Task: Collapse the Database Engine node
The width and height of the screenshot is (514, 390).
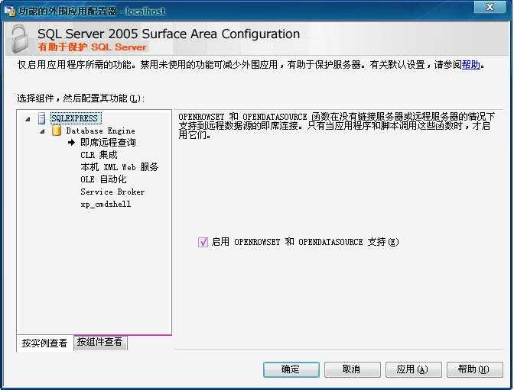Action: [43, 131]
